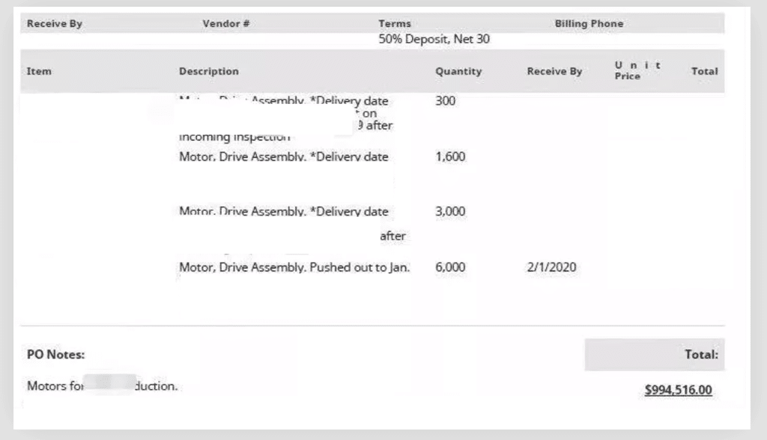Viewport: 767px width, 440px height.
Task: Click the Total column header in the table
Action: [704, 71]
